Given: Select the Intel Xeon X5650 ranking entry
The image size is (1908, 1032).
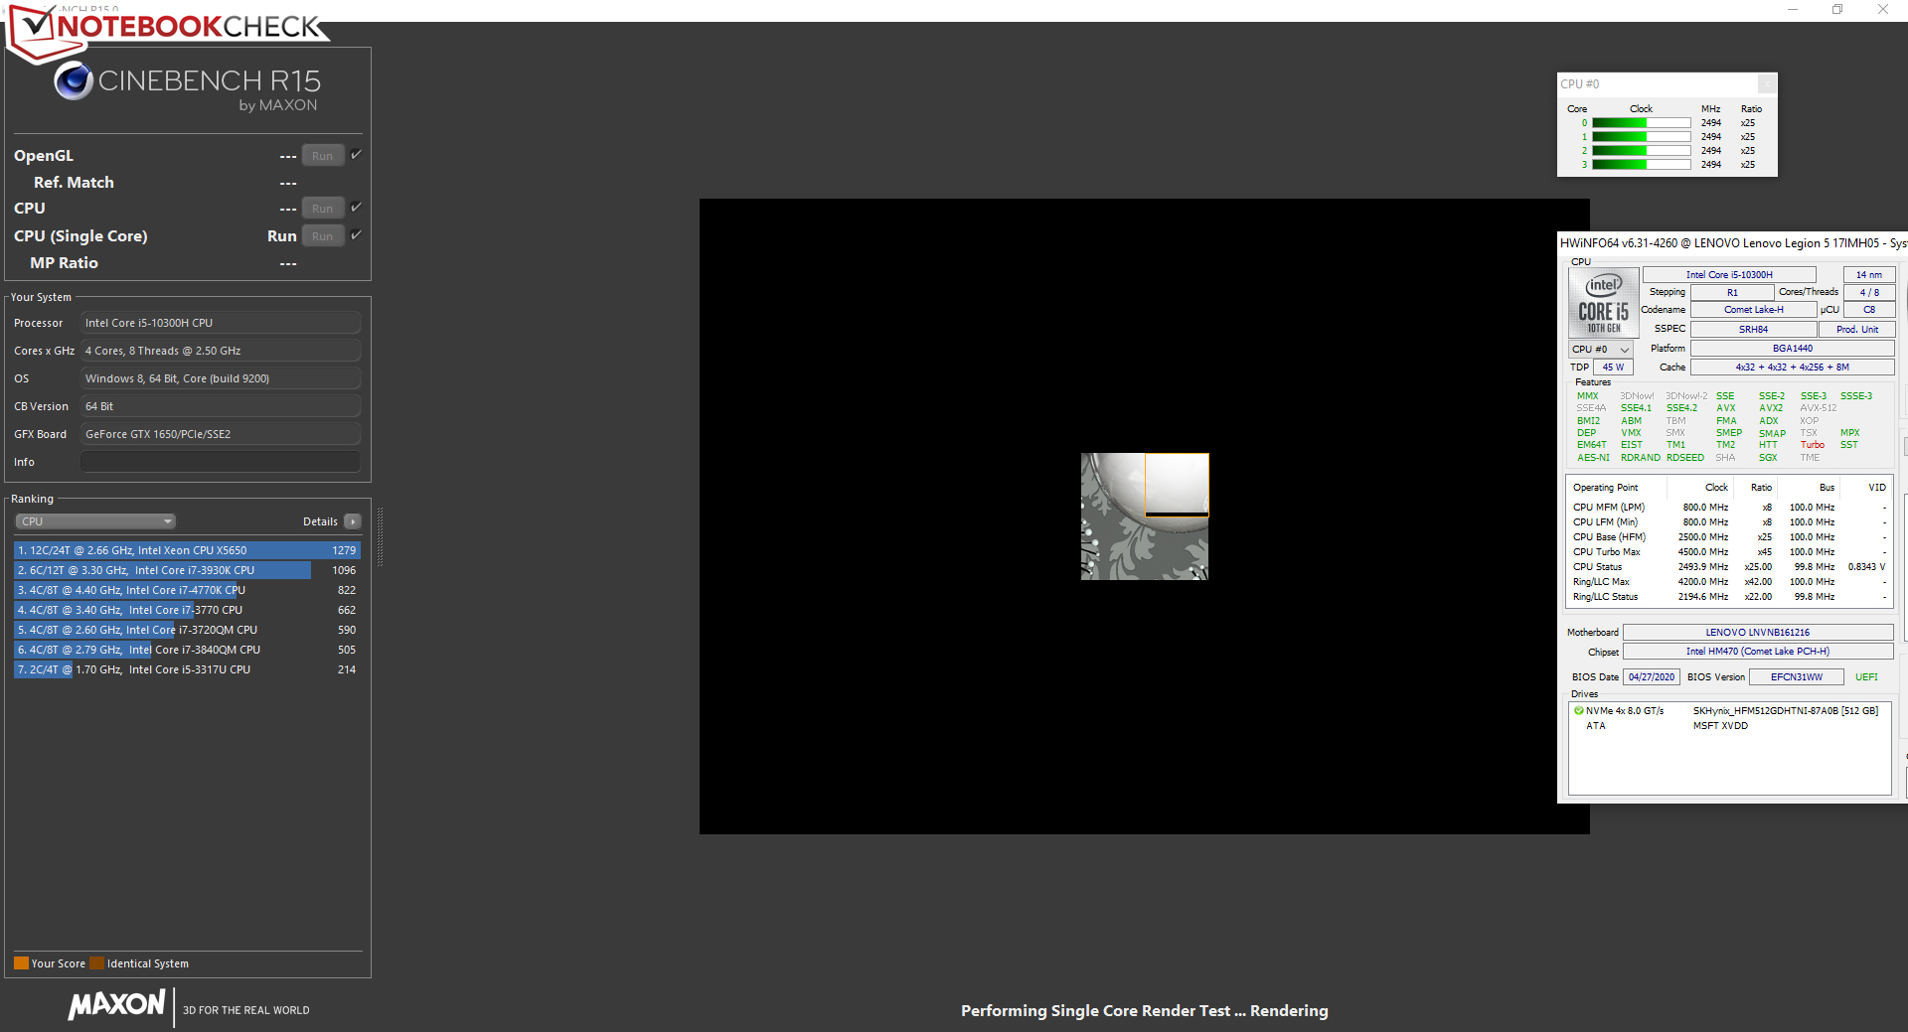Looking at the screenshot, I should point(186,550).
